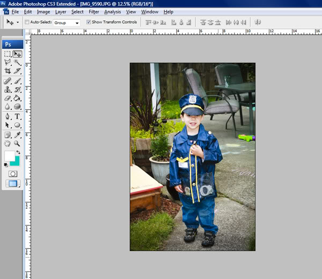The width and height of the screenshot is (322, 279).
Task: Select the Rectangular Marquee tool
Action: point(8,54)
